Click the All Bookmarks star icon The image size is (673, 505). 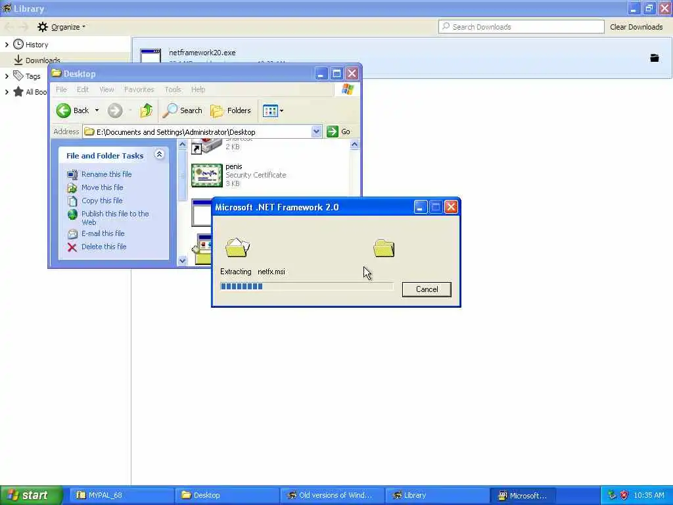18,91
